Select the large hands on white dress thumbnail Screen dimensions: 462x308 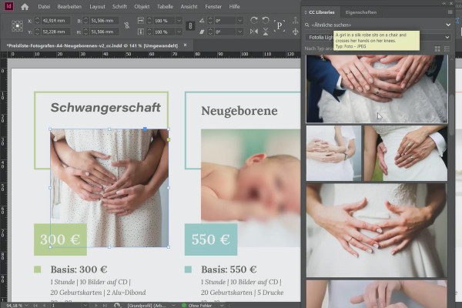pos(377,230)
